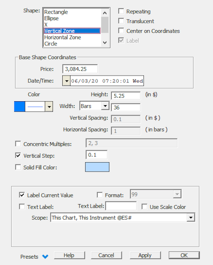The height and width of the screenshot is (265, 213).
Task: Open the Scope dropdown
Action: tap(191, 218)
